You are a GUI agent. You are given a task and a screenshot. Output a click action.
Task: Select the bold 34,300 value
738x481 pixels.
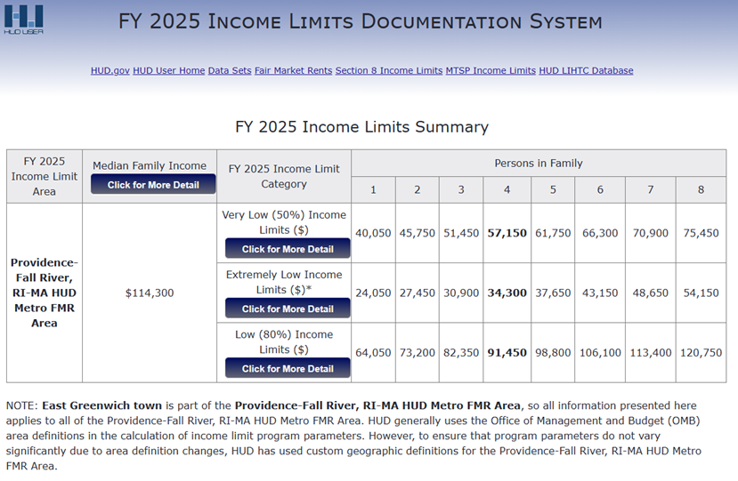pos(507,293)
